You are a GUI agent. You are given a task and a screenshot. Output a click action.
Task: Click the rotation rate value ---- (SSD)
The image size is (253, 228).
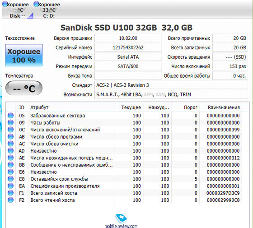pos(230,57)
